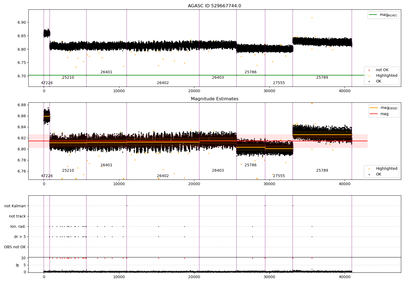
Task: Click obsid label 47226 in the top plot
Action: click(x=47, y=83)
